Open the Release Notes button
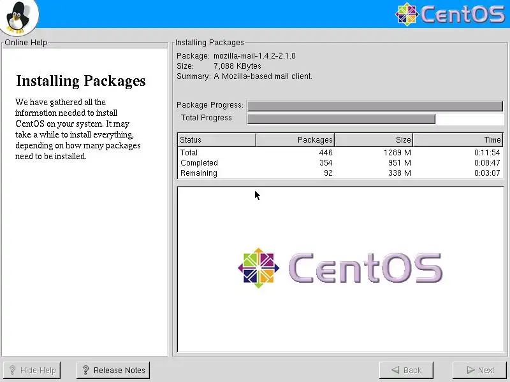This screenshot has height=382, width=510. click(x=113, y=370)
